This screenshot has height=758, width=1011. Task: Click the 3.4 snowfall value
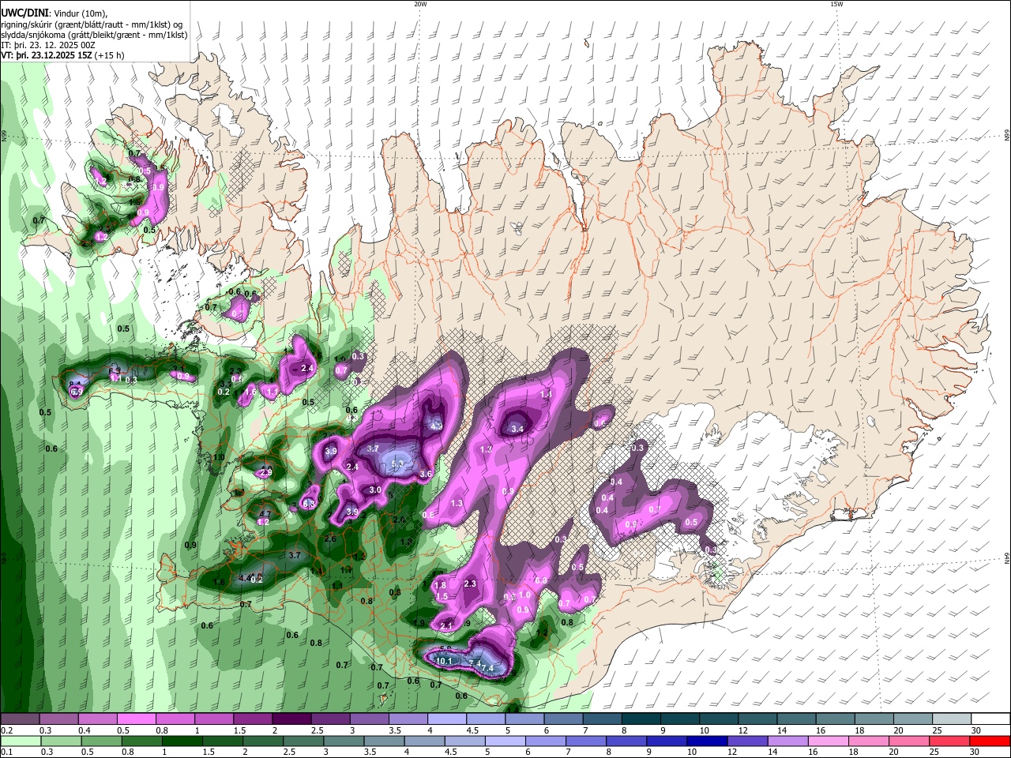[518, 429]
